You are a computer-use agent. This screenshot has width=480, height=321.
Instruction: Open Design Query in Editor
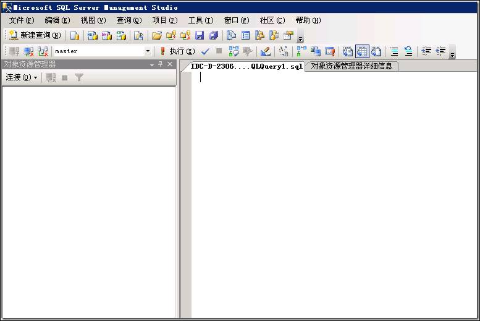point(265,51)
